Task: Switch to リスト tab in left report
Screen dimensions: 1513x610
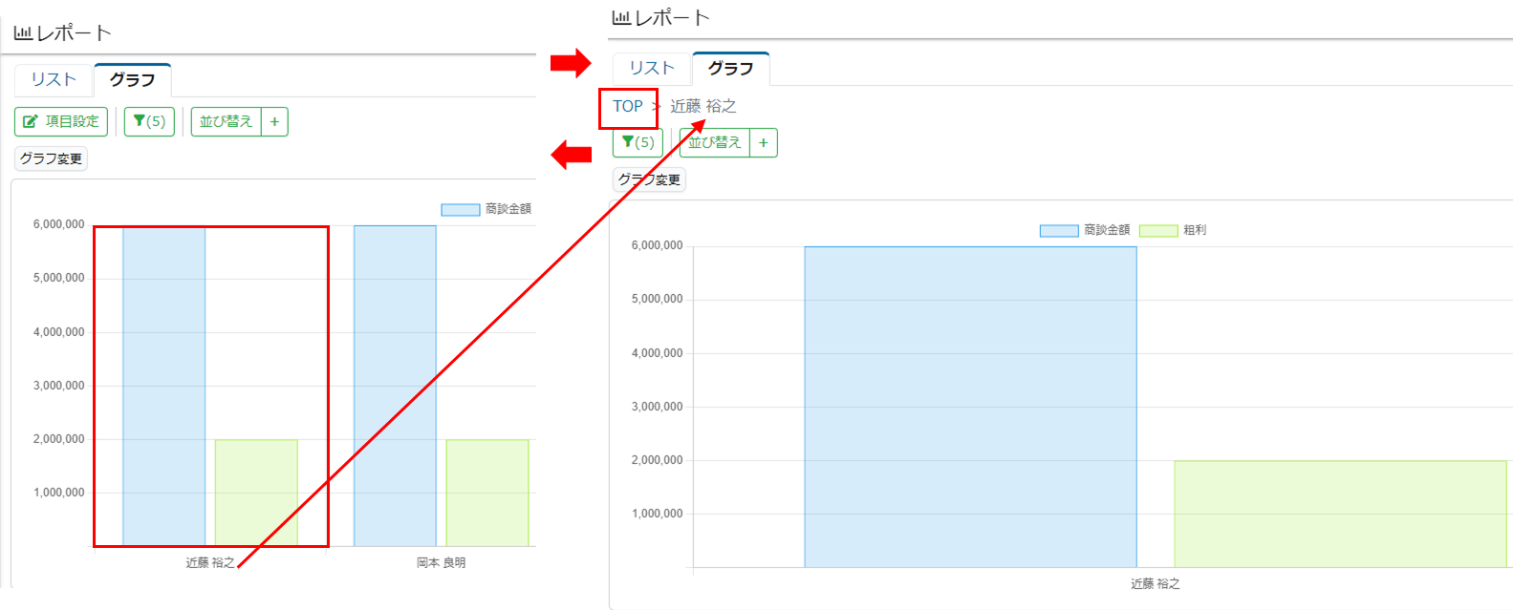Action: (54, 80)
